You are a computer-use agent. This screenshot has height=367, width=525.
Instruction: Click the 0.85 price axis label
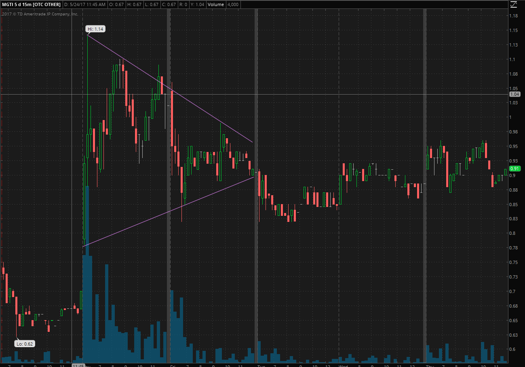[514, 204]
